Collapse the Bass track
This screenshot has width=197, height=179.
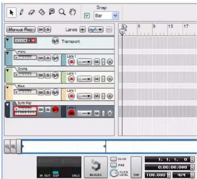8,88
